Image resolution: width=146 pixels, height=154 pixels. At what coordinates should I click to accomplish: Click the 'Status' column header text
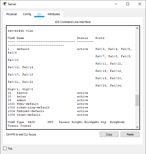pyautogui.click(x=83, y=38)
